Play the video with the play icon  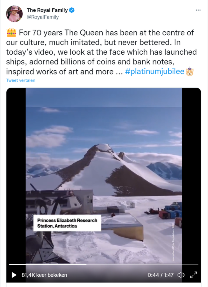click(14, 275)
